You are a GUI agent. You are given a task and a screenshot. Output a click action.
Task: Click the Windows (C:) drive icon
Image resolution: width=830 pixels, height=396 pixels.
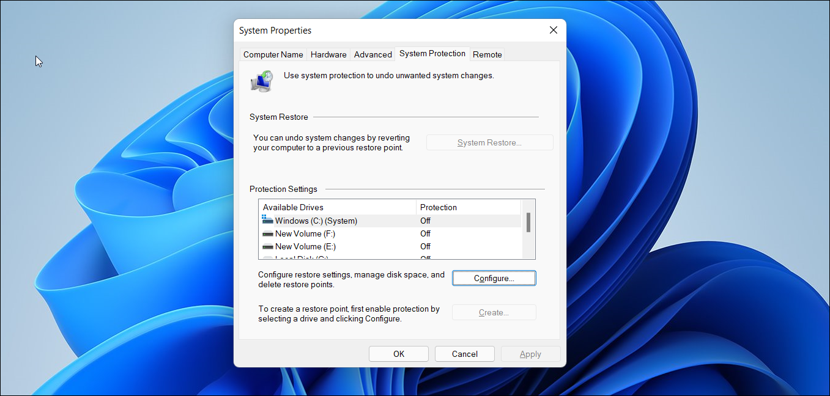[x=266, y=219]
